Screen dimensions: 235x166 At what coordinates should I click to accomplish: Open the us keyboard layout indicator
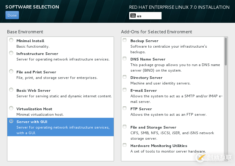click(145, 16)
